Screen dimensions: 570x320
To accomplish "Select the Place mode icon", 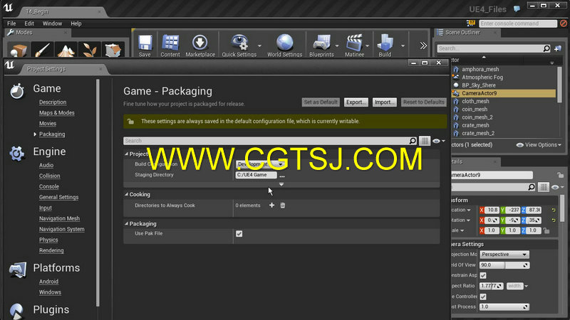I will 19,50.
